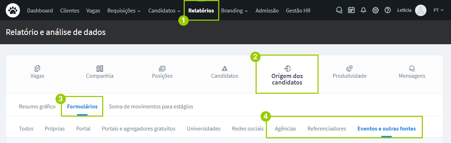Screen dimensions: 451x143
Task: Select the Universidades source tab
Action: click(x=204, y=129)
